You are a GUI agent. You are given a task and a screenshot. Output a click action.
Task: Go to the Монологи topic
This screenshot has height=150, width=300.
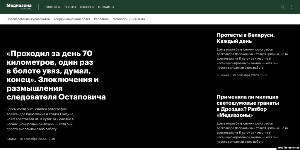[x=120, y=19]
